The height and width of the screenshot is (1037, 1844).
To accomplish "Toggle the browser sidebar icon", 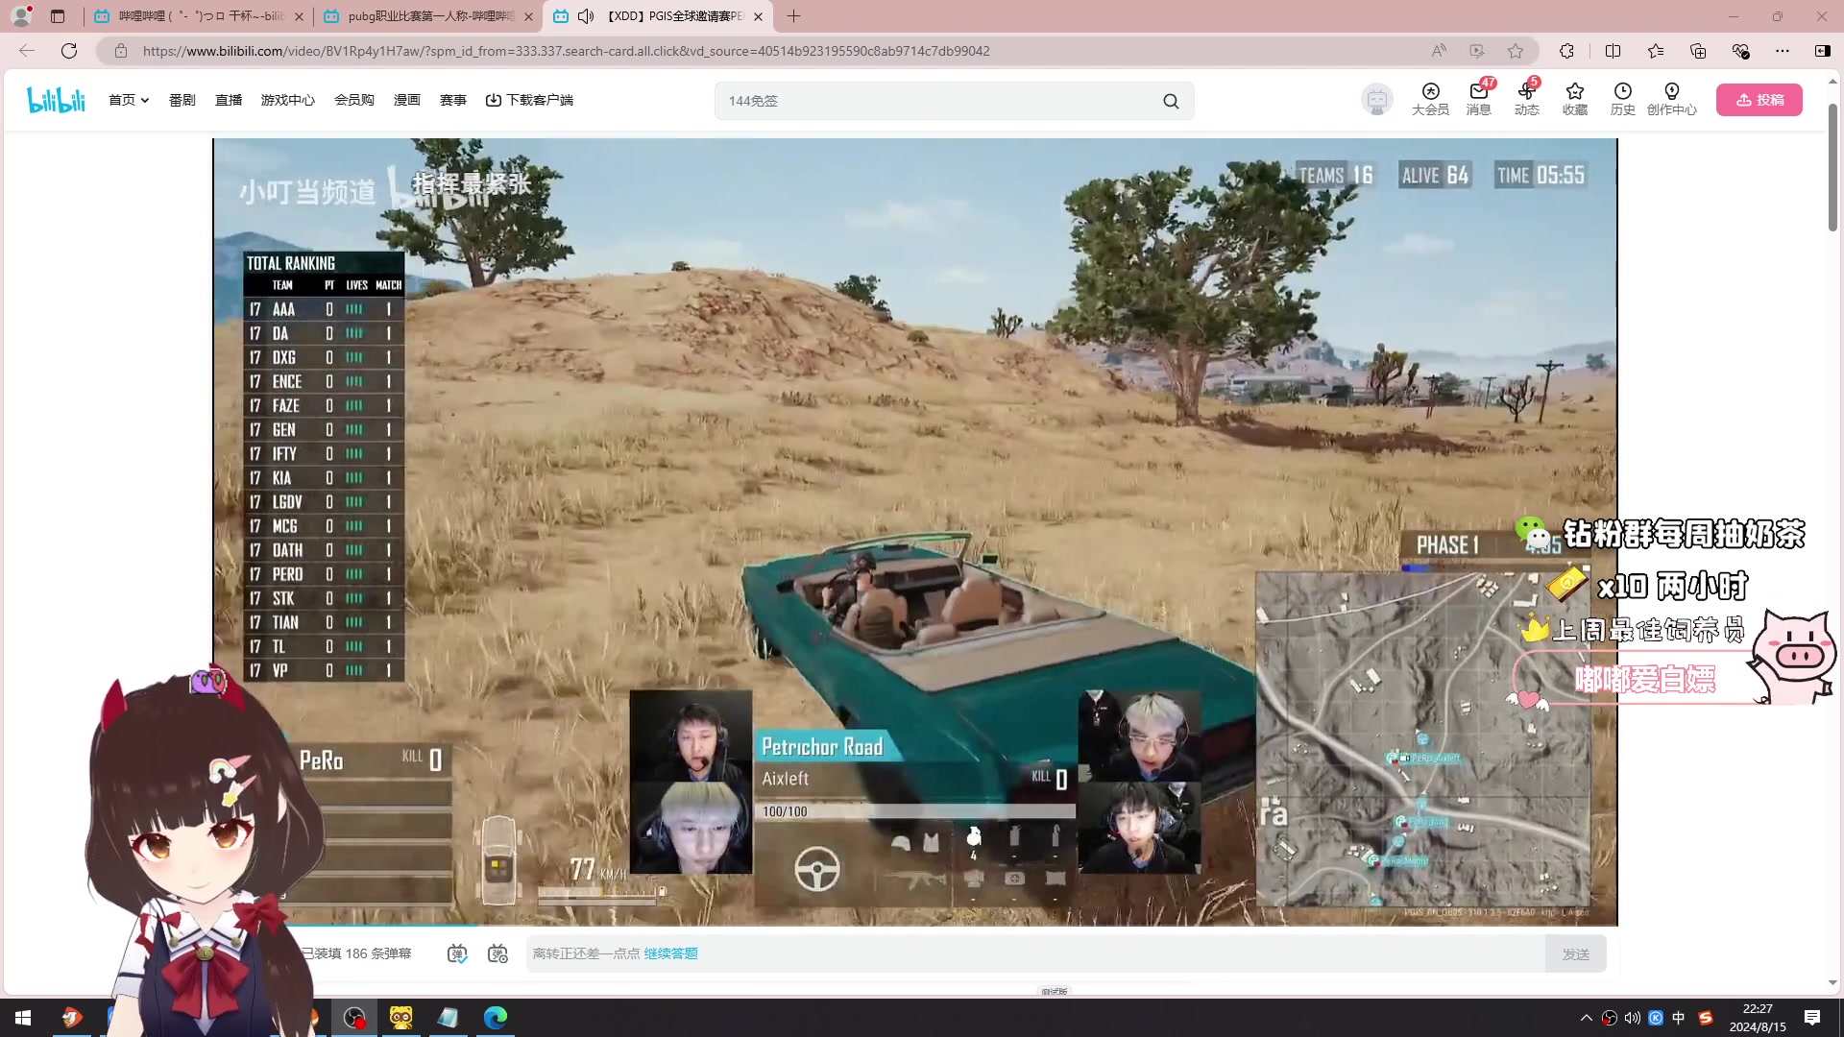I will (1823, 51).
